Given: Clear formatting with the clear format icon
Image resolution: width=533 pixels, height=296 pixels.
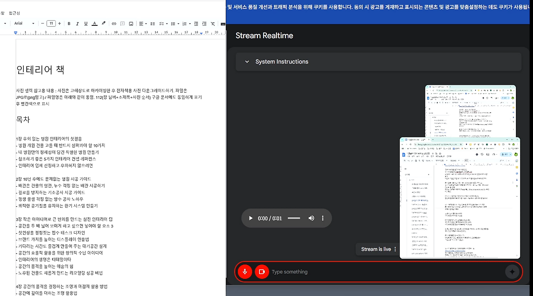Looking at the screenshot, I should (213, 24).
